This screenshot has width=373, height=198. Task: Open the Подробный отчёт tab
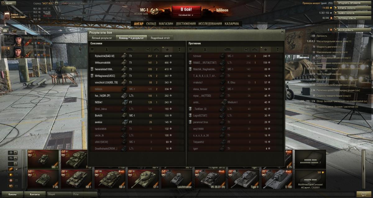160,38
